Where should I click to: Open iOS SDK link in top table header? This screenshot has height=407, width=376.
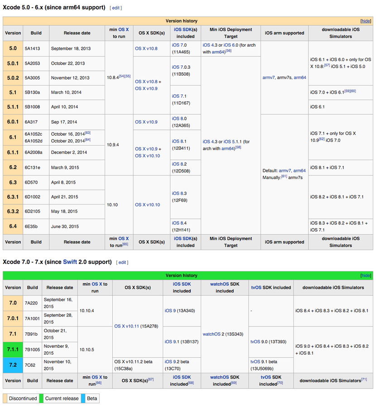(x=183, y=29)
